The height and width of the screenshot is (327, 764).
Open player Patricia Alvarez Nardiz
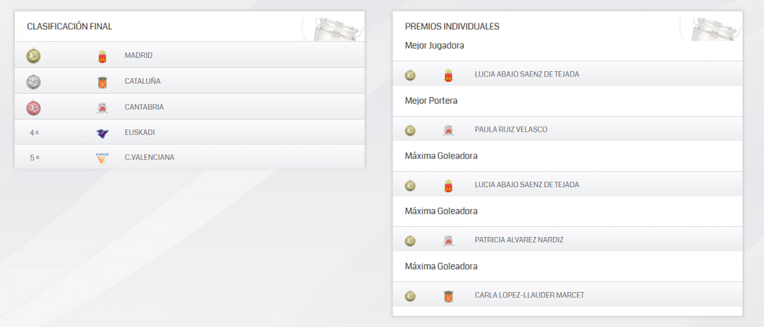click(x=519, y=240)
